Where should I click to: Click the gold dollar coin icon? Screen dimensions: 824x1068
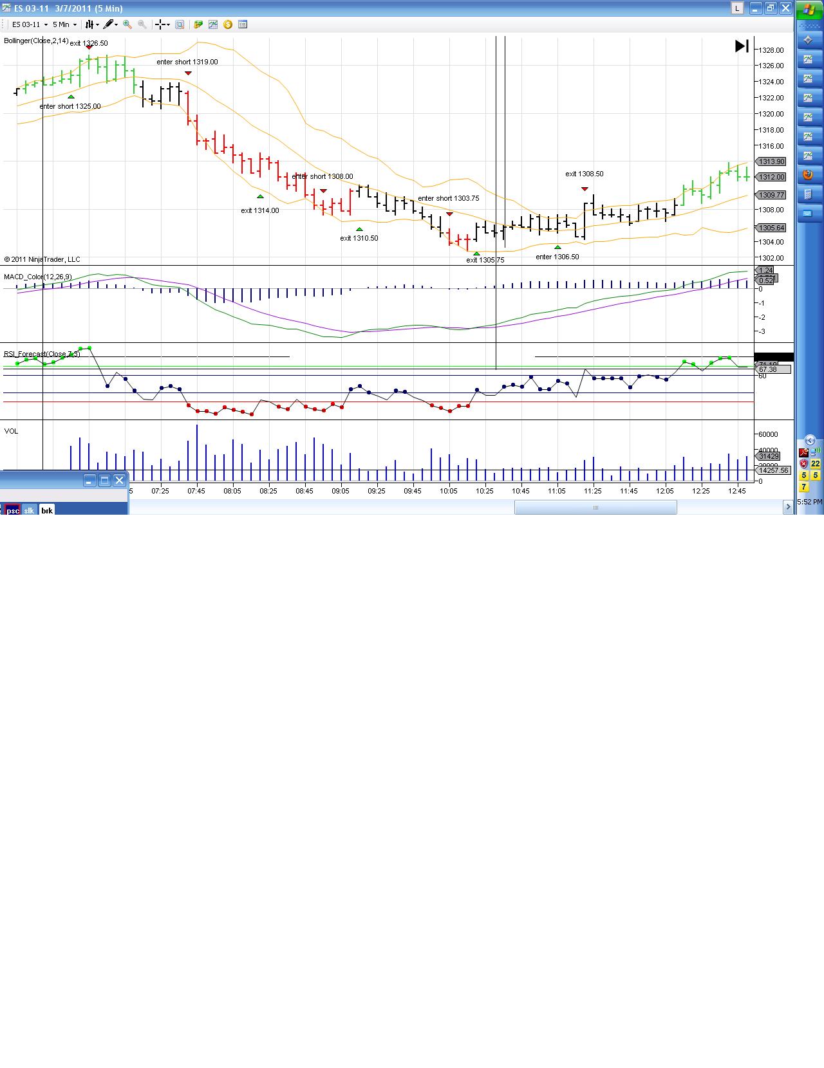228,24
